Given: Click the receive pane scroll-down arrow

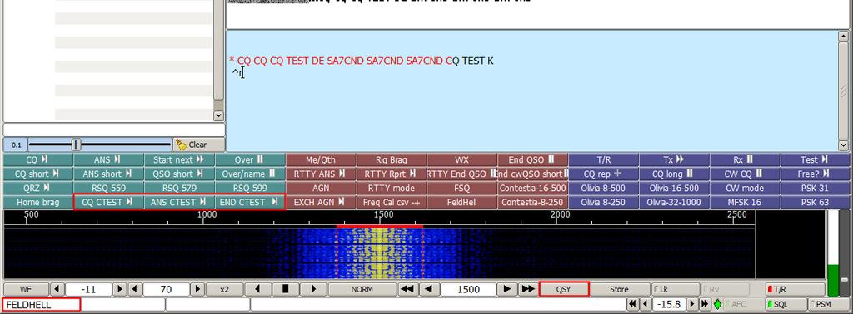Looking at the screenshot, I should click(x=218, y=115).
